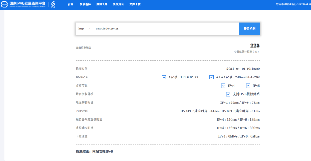
Task: Expand the chevron arrow beside http
Action: tap(89, 29)
